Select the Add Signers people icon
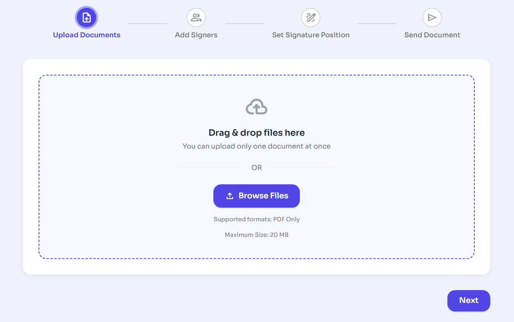 coord(196,17)
